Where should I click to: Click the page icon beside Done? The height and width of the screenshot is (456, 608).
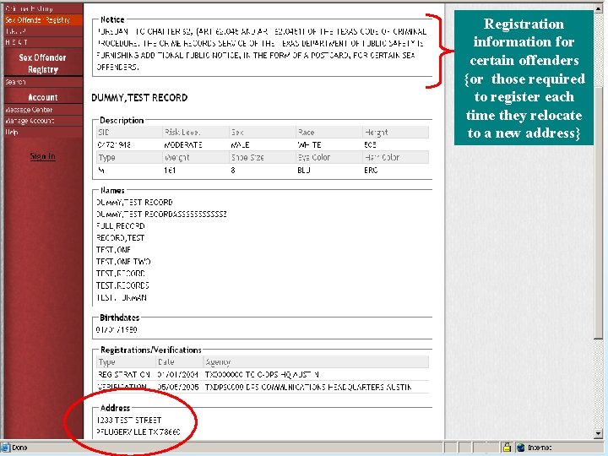(x=5, y=448)
